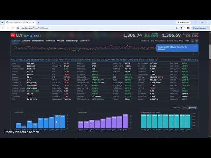Viewport: 211px width, 158px height.
Task: Click the Healthcare sector link
Action: click(x=145, y=41)
